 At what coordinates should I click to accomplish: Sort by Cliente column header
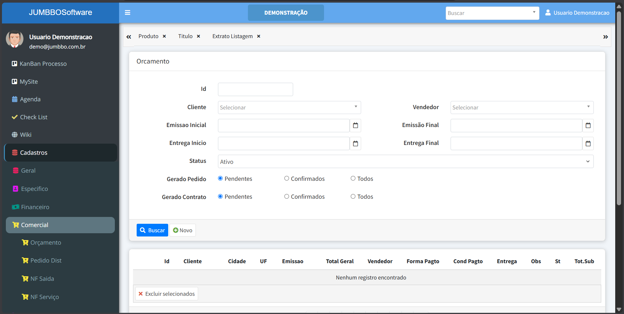[x=193, y=261]
